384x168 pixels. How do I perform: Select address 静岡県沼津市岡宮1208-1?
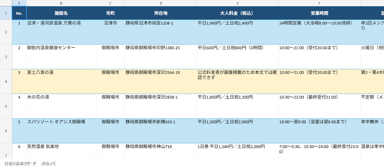coord(161,32)
